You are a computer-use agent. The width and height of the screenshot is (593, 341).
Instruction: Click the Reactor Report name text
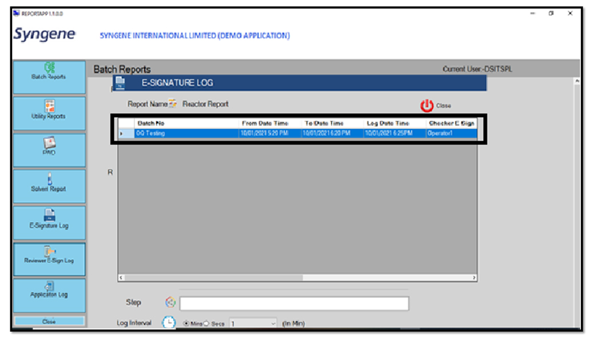205,104
